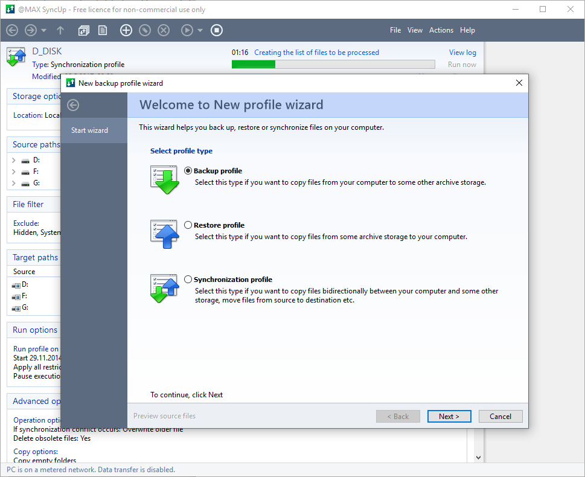Image resolution: width=585 pixels, height=477 pixels.
Task: Click the wizard's back circle arrow
Action: click(73, 105)
